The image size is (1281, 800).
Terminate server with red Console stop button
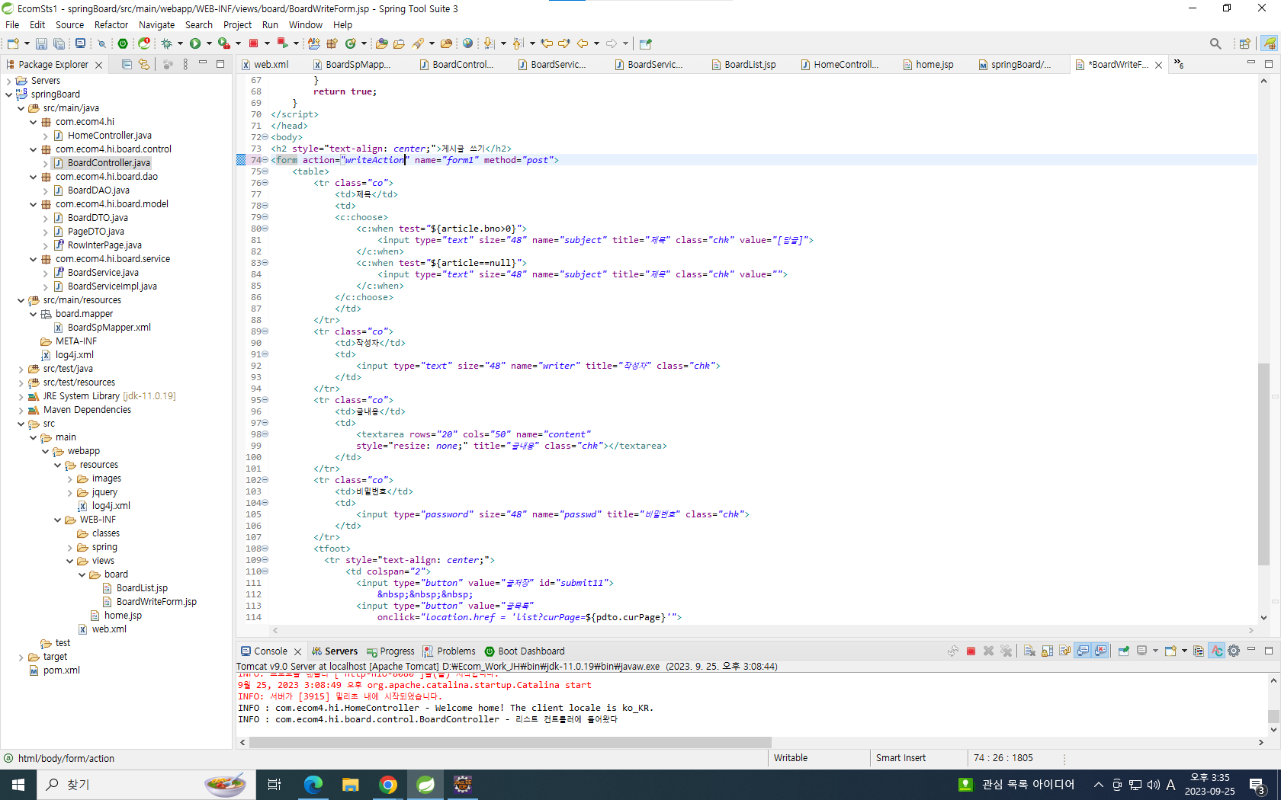971,651
